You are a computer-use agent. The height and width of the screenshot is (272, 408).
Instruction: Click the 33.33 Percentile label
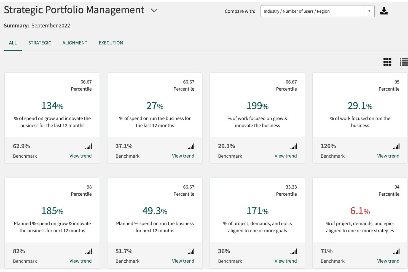[286, 190]
